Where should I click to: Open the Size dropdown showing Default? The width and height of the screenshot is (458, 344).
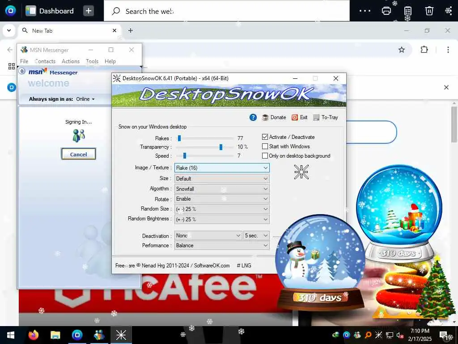click(222, 178)
